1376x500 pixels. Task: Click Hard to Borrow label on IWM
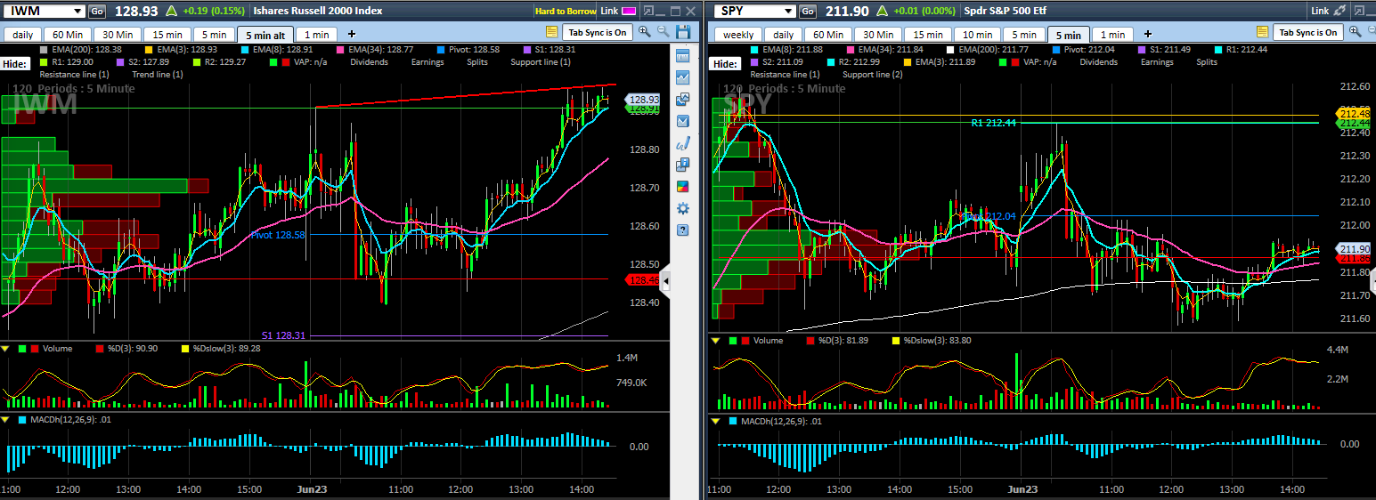click(x=565, y=11)
